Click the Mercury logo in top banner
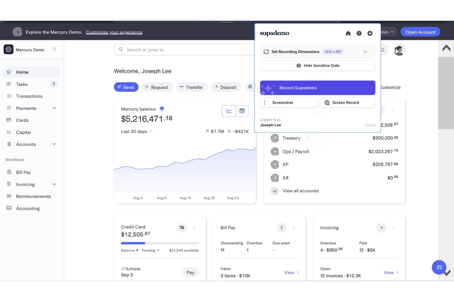Image resolution: width=454 pixels, height=302 pixels. click(17, 32)
